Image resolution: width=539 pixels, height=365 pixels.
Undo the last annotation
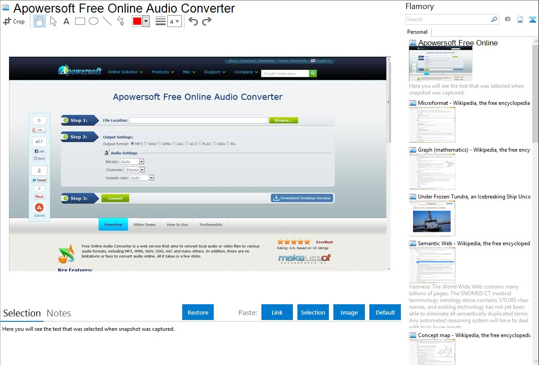tap(193, 21)
